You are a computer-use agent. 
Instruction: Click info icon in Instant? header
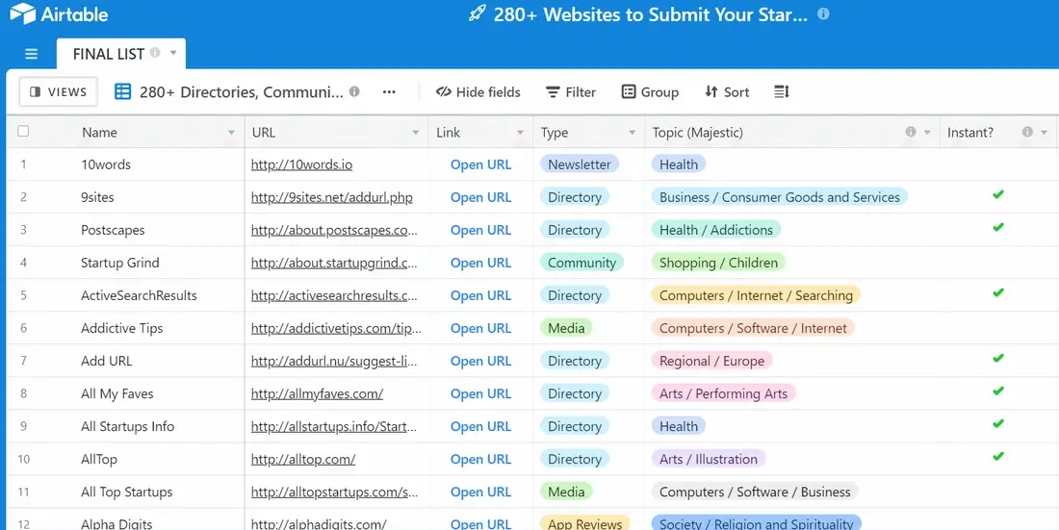click(x=1027, y=132)
